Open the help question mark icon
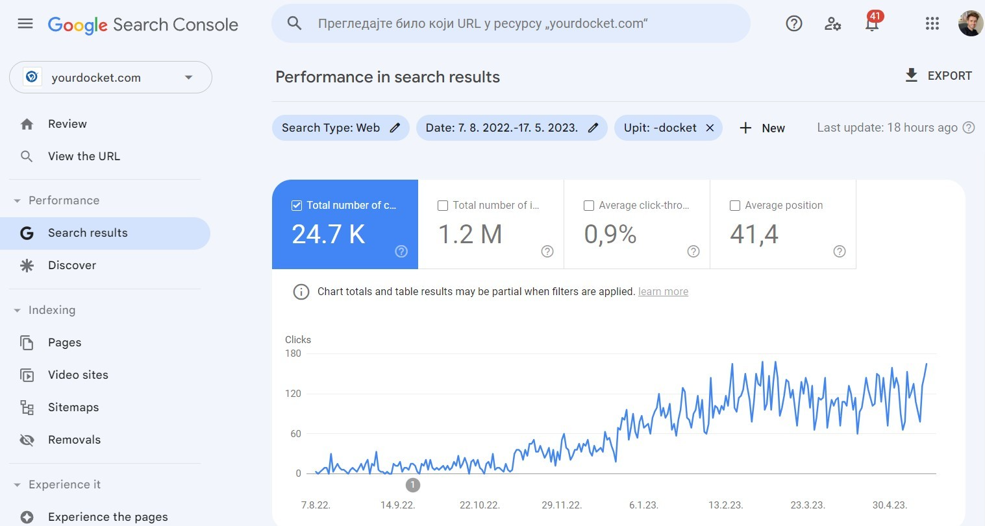 [x=794, y=24]
